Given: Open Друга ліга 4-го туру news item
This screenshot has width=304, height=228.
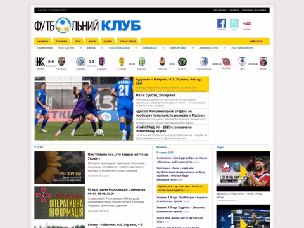Looking at the screenshot, I should tap(180, 220).
